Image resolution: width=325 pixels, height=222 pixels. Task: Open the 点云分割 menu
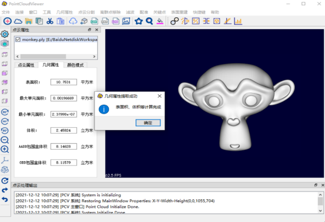(x=86, y=12)
